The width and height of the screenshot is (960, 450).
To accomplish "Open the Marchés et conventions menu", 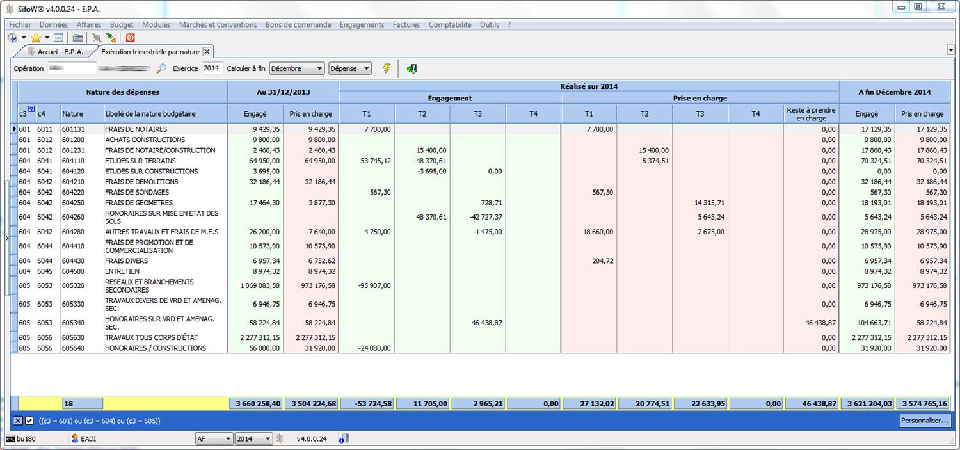I will 218,24.
